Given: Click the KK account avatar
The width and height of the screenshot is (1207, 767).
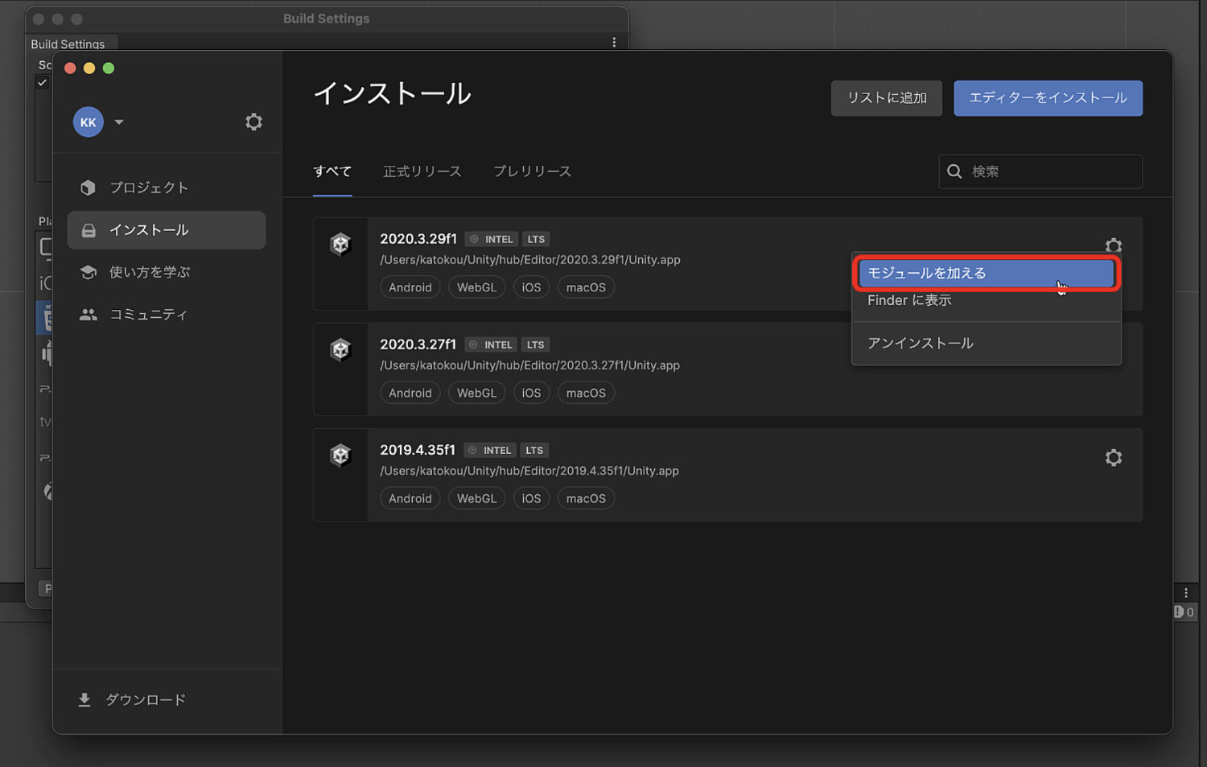Looking at the screenshot, I should tap(89, 122).
